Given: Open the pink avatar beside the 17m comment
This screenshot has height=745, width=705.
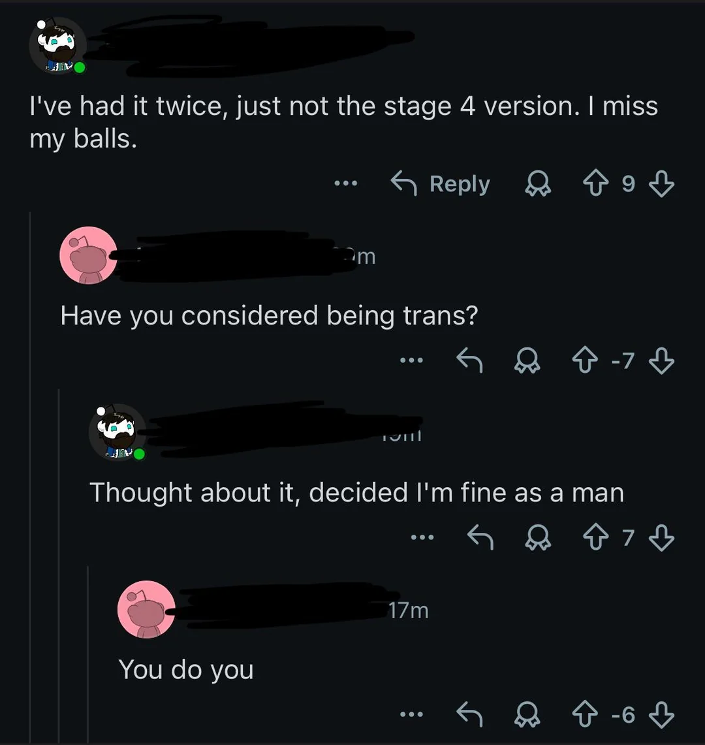Looking at the screenshot, I should (x=146, y=609).
